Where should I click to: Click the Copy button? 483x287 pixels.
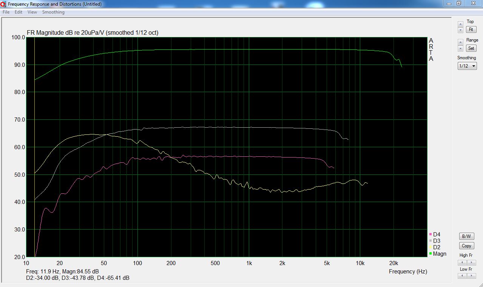(467, 245)
